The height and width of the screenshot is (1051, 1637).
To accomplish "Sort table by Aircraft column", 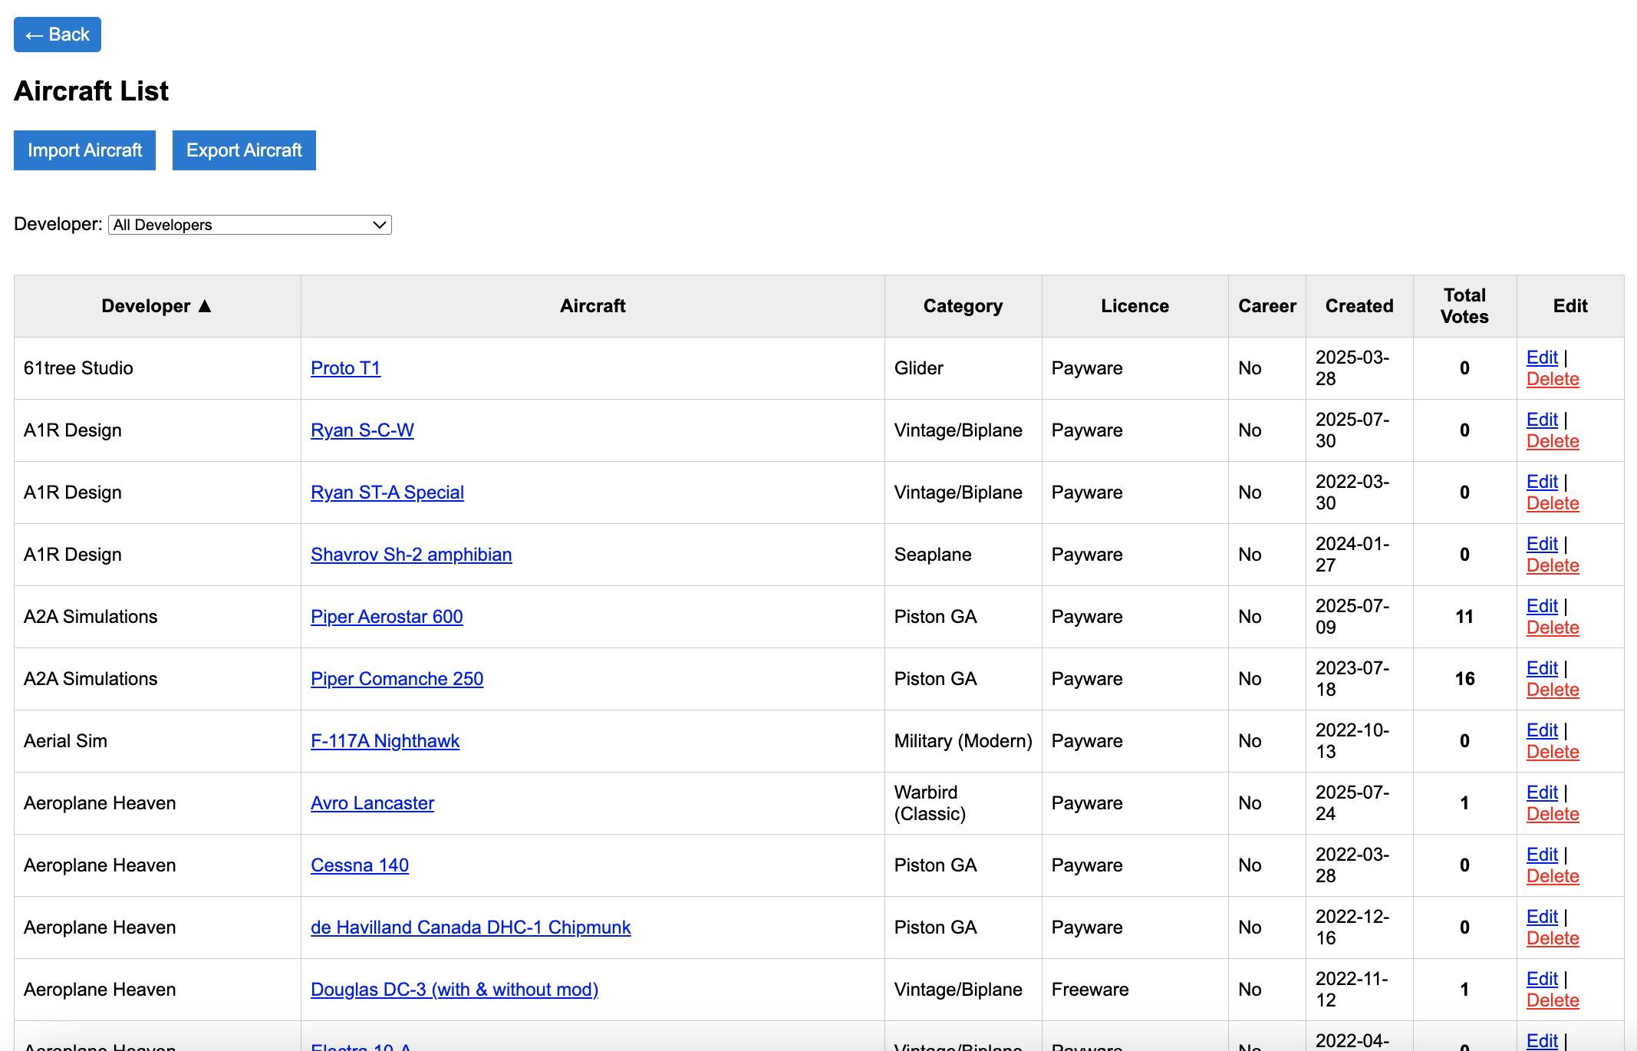I will pyautogui.click(x=592, y=306).
